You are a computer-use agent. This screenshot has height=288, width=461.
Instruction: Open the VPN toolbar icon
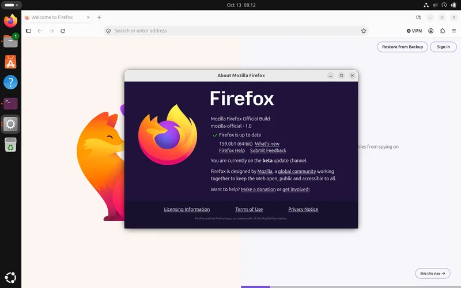point(414,31)
